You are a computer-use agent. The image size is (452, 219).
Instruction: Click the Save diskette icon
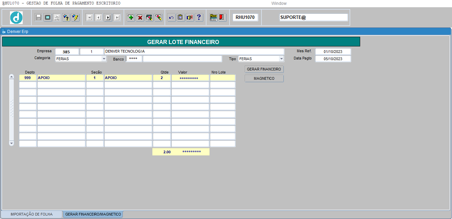pos(39,18)
